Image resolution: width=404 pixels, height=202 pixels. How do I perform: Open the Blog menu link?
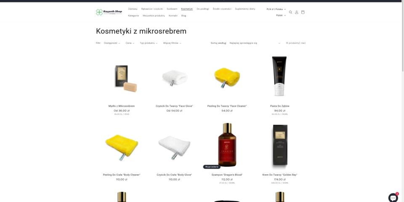[x=183, y=16]
